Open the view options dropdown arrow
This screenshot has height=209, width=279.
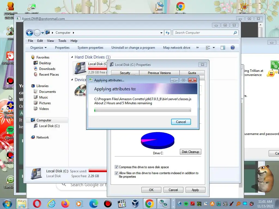click(214, 48)
